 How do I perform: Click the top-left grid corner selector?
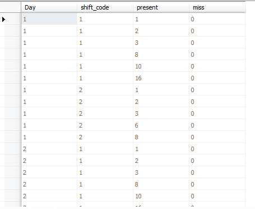click(x=10, y=7)
